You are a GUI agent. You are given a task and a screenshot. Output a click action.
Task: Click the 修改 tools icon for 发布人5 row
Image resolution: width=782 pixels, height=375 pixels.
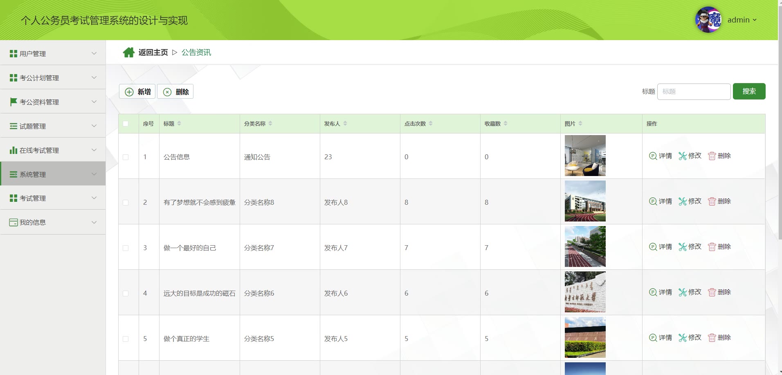(x=683, y=338)
